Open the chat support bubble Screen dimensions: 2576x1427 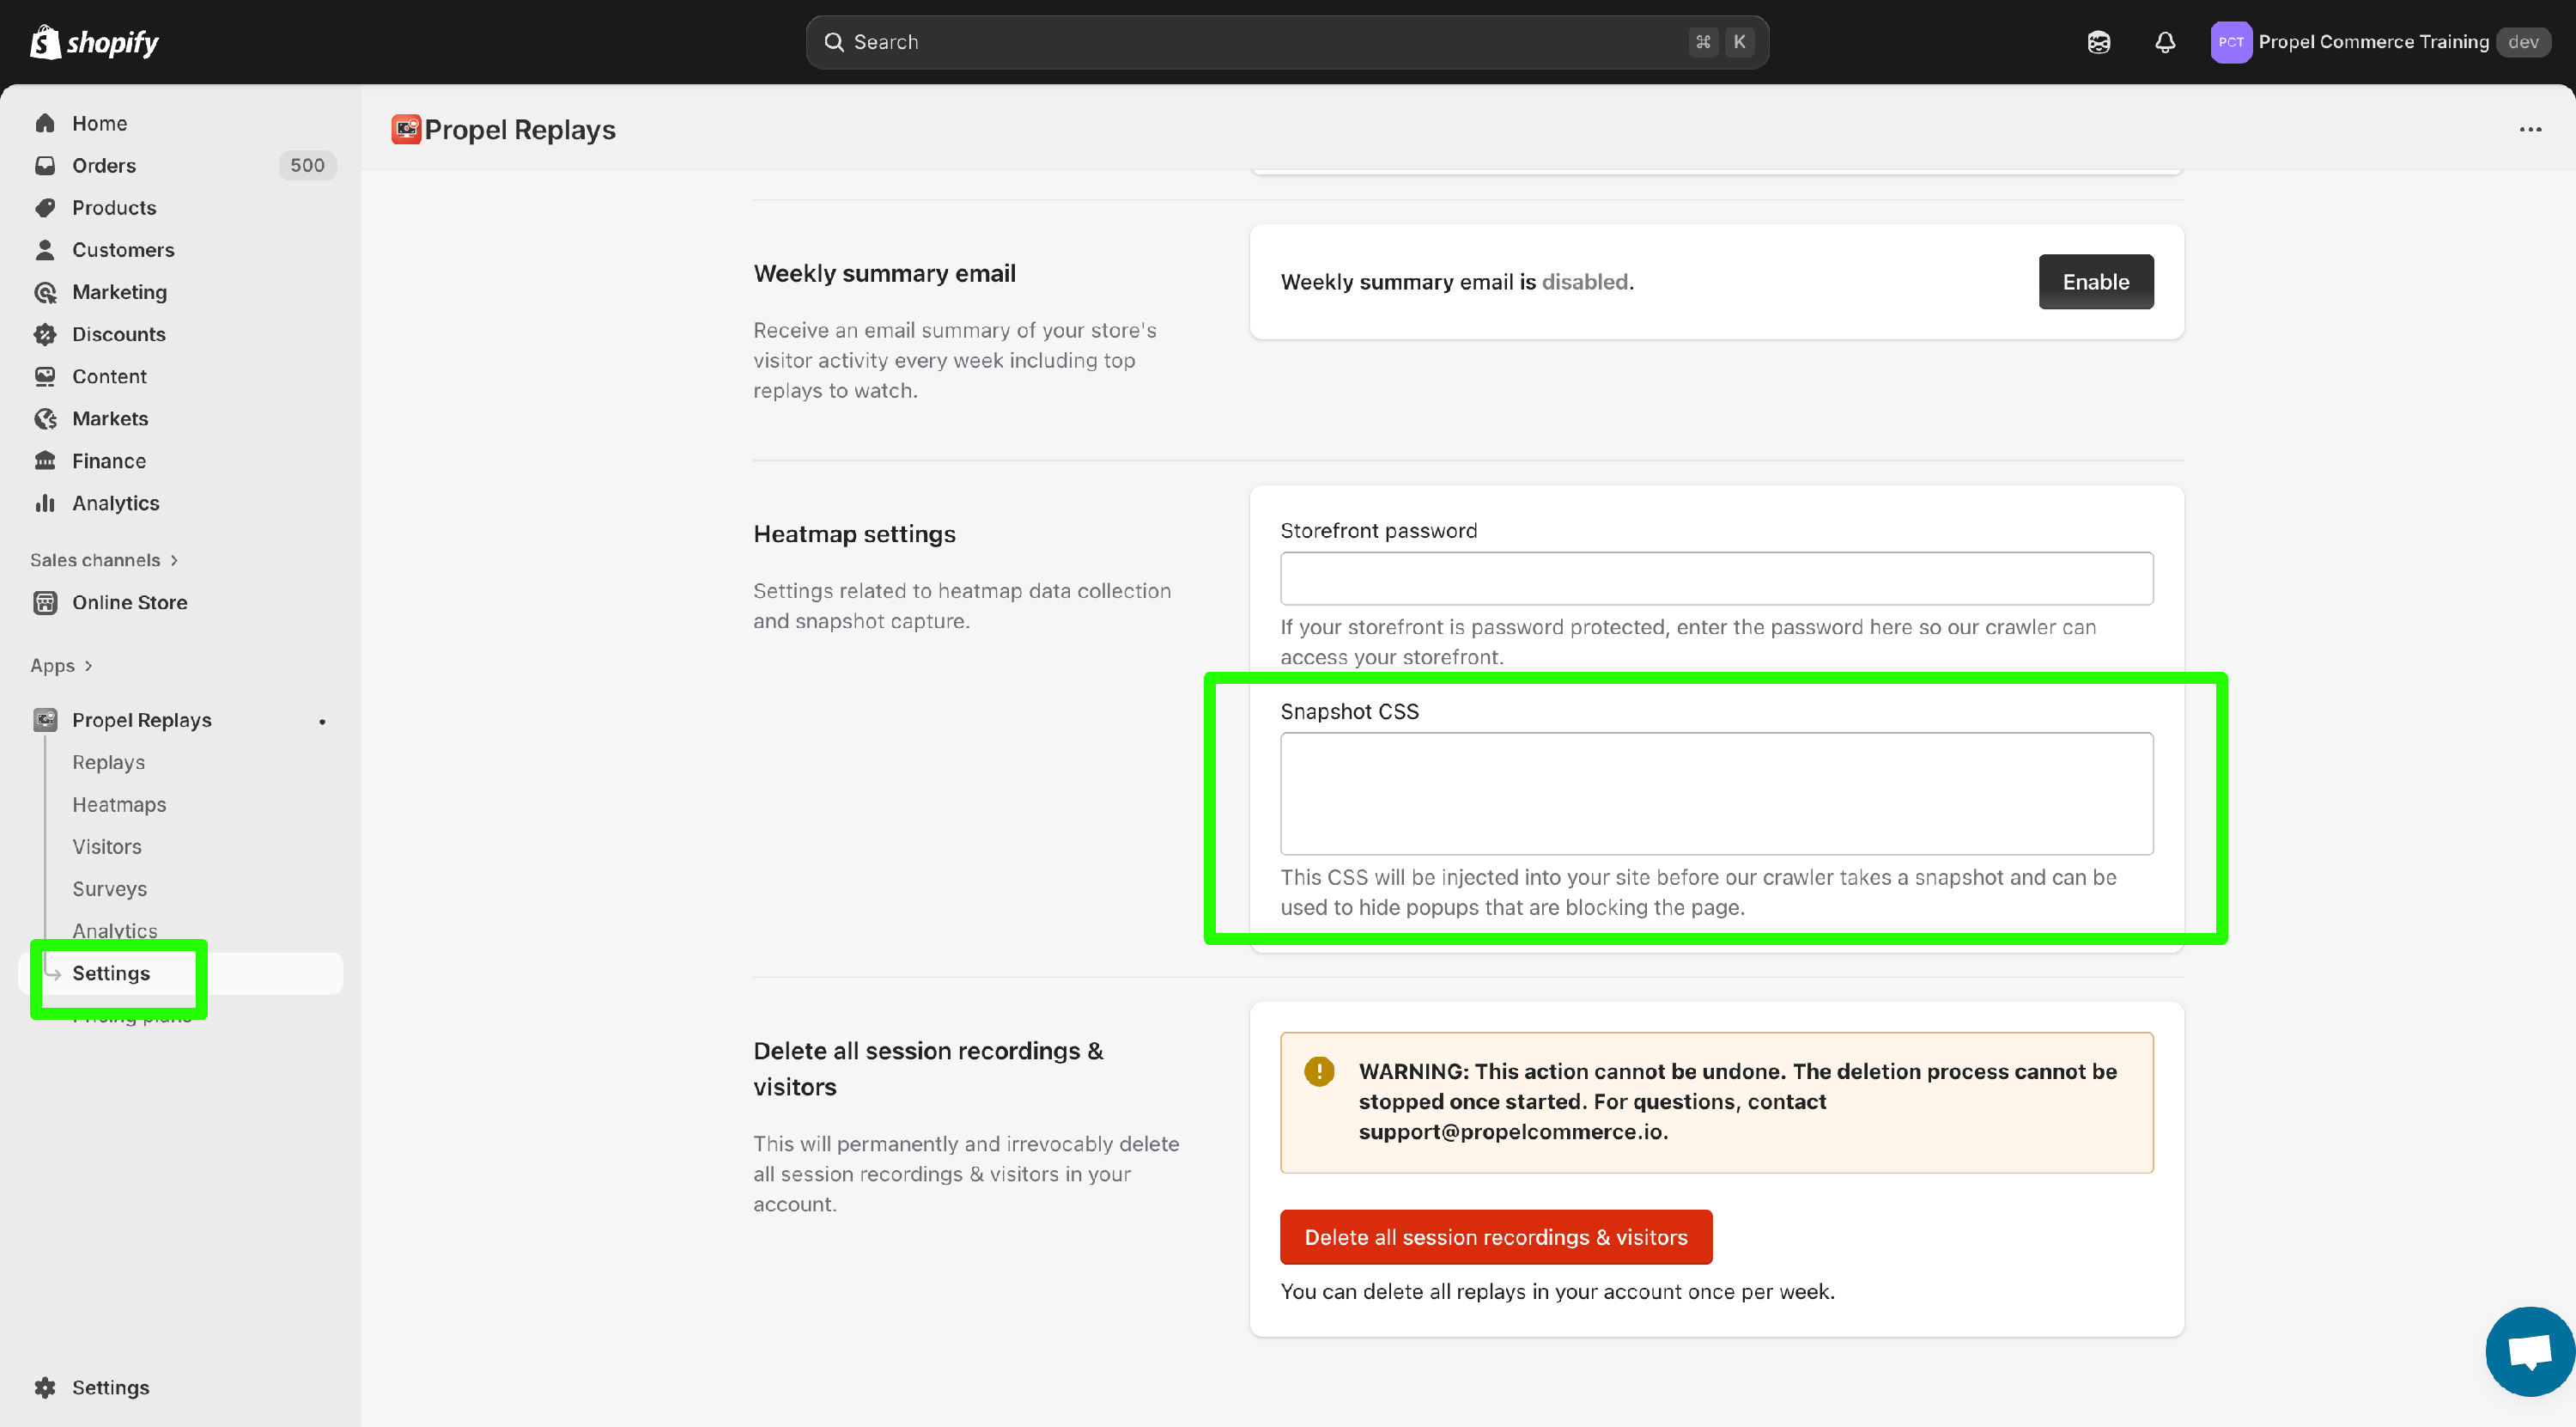pyautogui.click(x=2528, y=1351)
